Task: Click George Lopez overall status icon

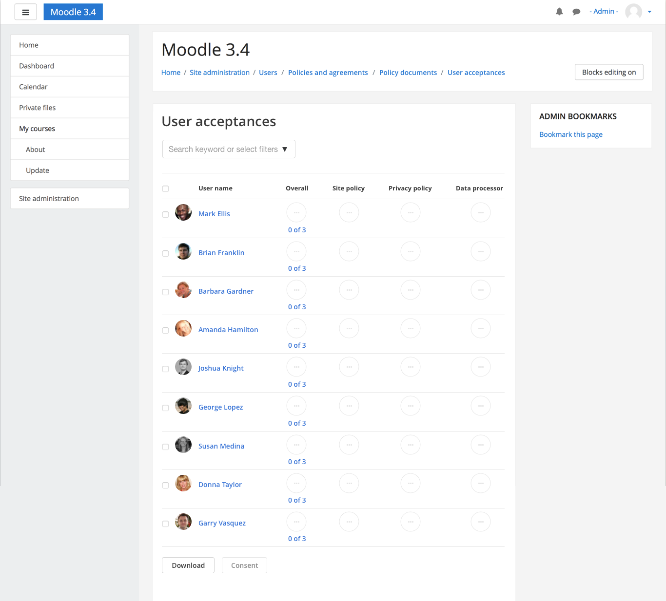Action: [x=296, y=406]
